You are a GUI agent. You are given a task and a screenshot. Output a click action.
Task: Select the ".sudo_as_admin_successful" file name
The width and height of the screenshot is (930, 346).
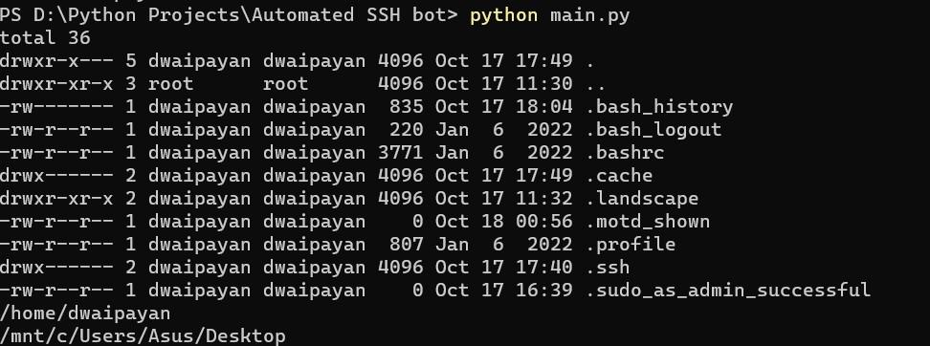point(728,291)
